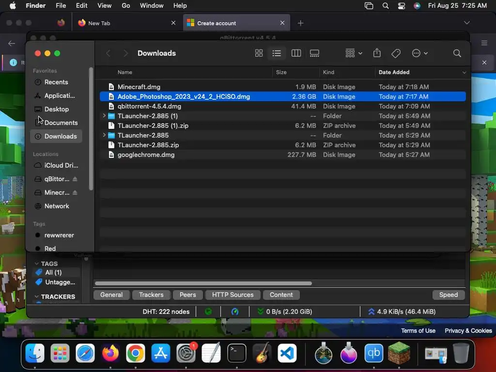Screen dimensions: 496x372
Task: Click the qBittorrent alternative speed limits icon
Action: pyautogui.click(x=235, y=311)
